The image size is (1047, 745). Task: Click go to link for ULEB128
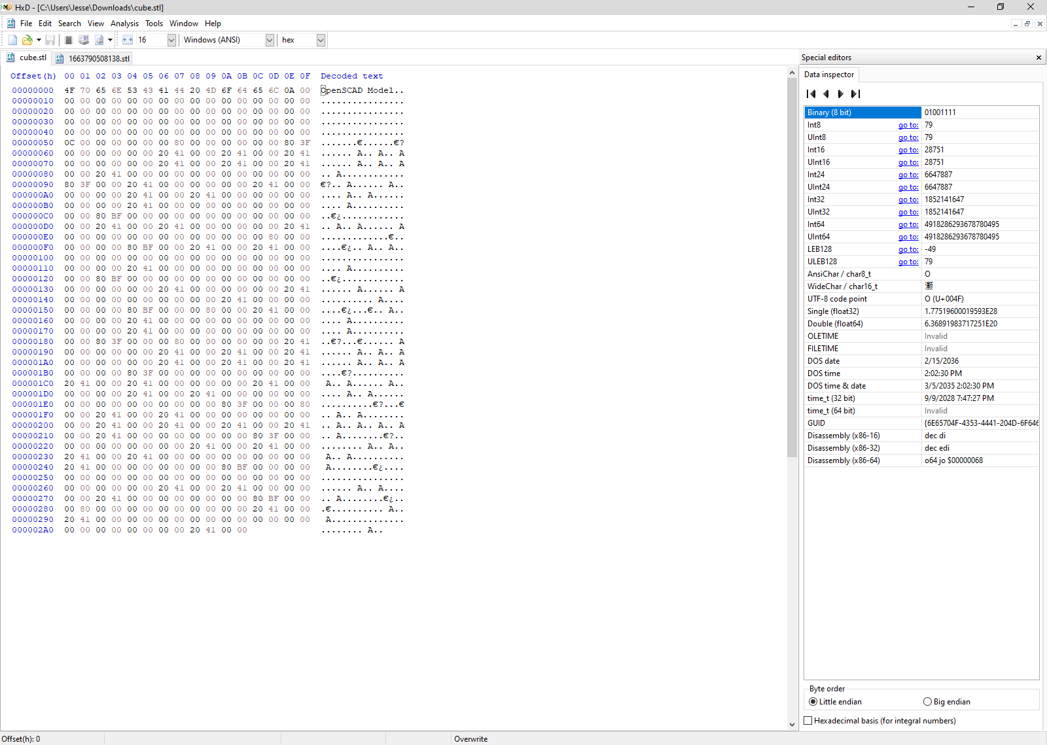pos(908,262)
